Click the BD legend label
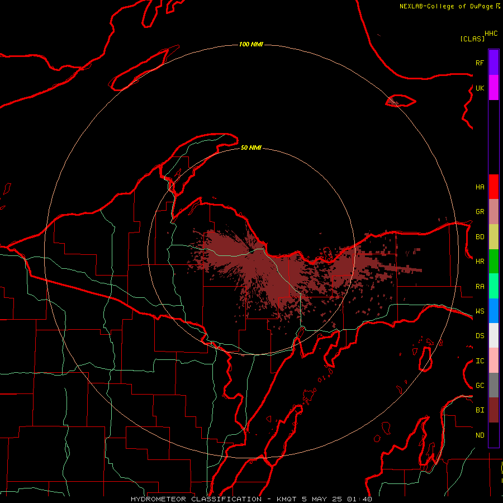Screen dimensions: 503x503 [480, 237]
